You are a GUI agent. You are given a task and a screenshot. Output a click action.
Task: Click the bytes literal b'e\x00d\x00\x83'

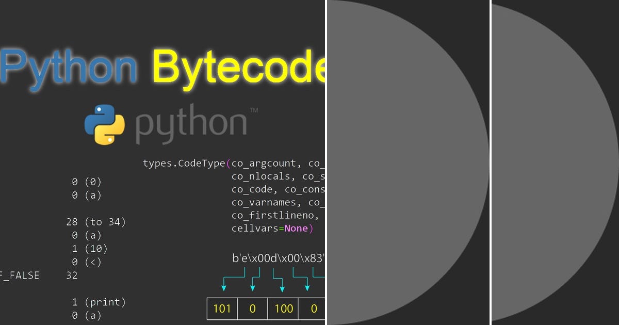click(279, 258)
